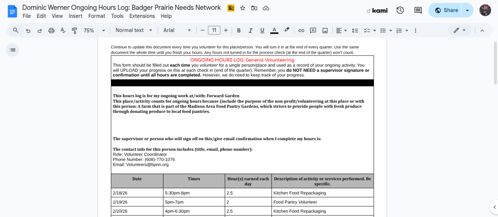
Task: Click the 5pm-7pm times cell
Action: pos(194,202)
